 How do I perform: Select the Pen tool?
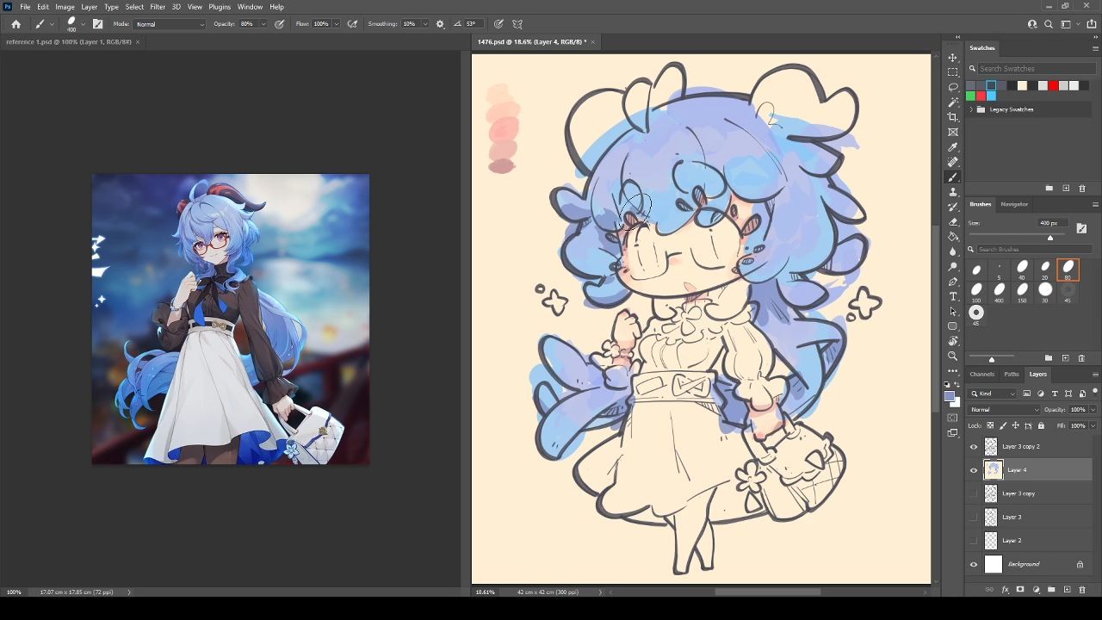click(x=953, y=282)
